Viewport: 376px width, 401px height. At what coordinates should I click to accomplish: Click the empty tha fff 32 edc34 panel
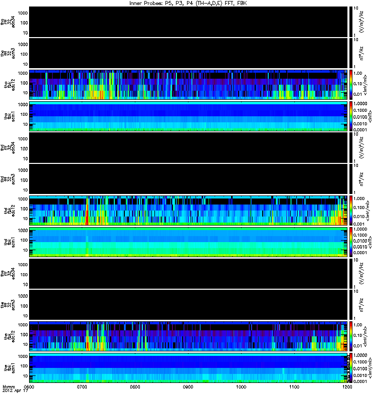click(x=189, y=22)
